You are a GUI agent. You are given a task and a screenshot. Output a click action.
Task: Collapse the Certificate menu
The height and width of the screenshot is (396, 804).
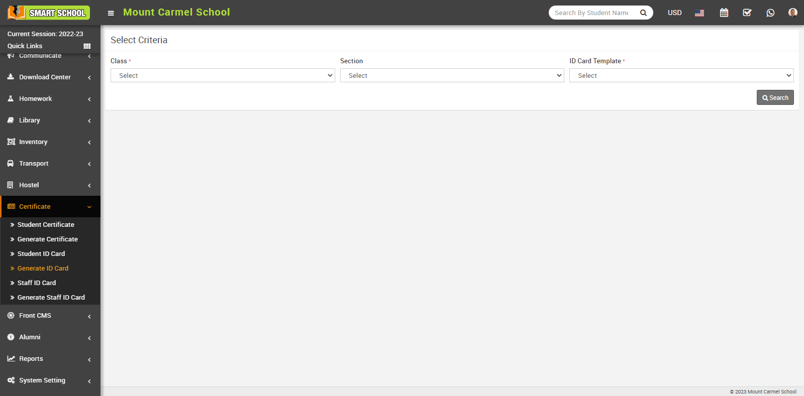coord(50,206)
